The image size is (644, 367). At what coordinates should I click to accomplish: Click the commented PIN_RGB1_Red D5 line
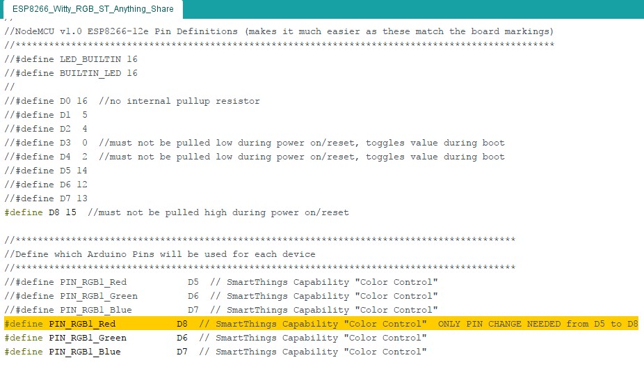tap(221, 282)
